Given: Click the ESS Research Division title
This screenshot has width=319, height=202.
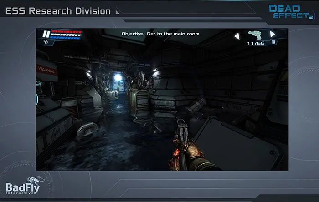Looking at the screenshot, I should 58,11.
